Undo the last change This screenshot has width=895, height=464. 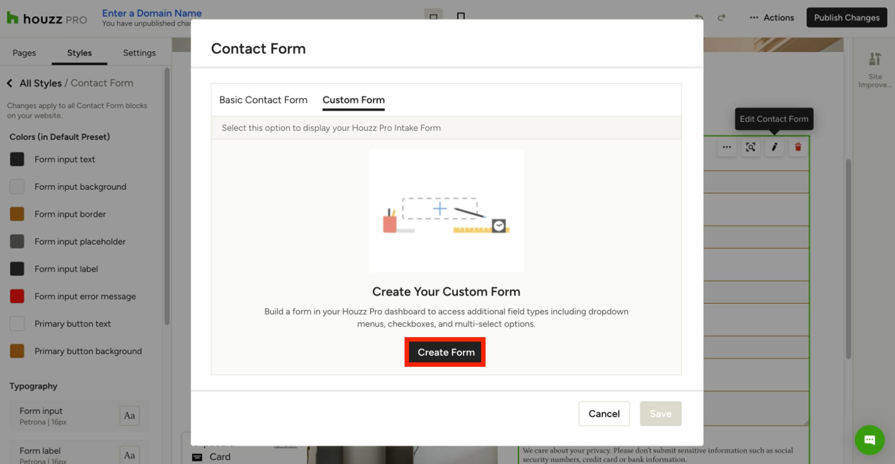[x=699, y=18]
